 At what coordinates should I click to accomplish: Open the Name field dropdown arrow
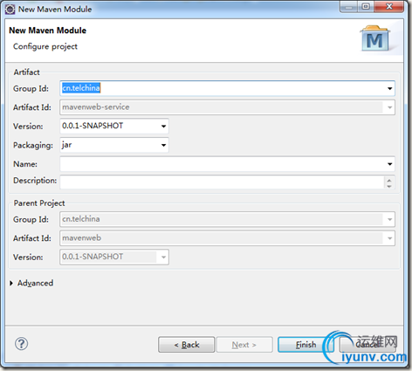click(389, 164)
